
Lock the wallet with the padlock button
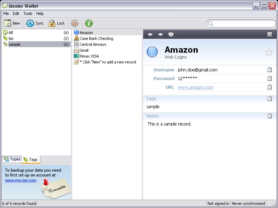pyautogui.click(x=56, y=23)
